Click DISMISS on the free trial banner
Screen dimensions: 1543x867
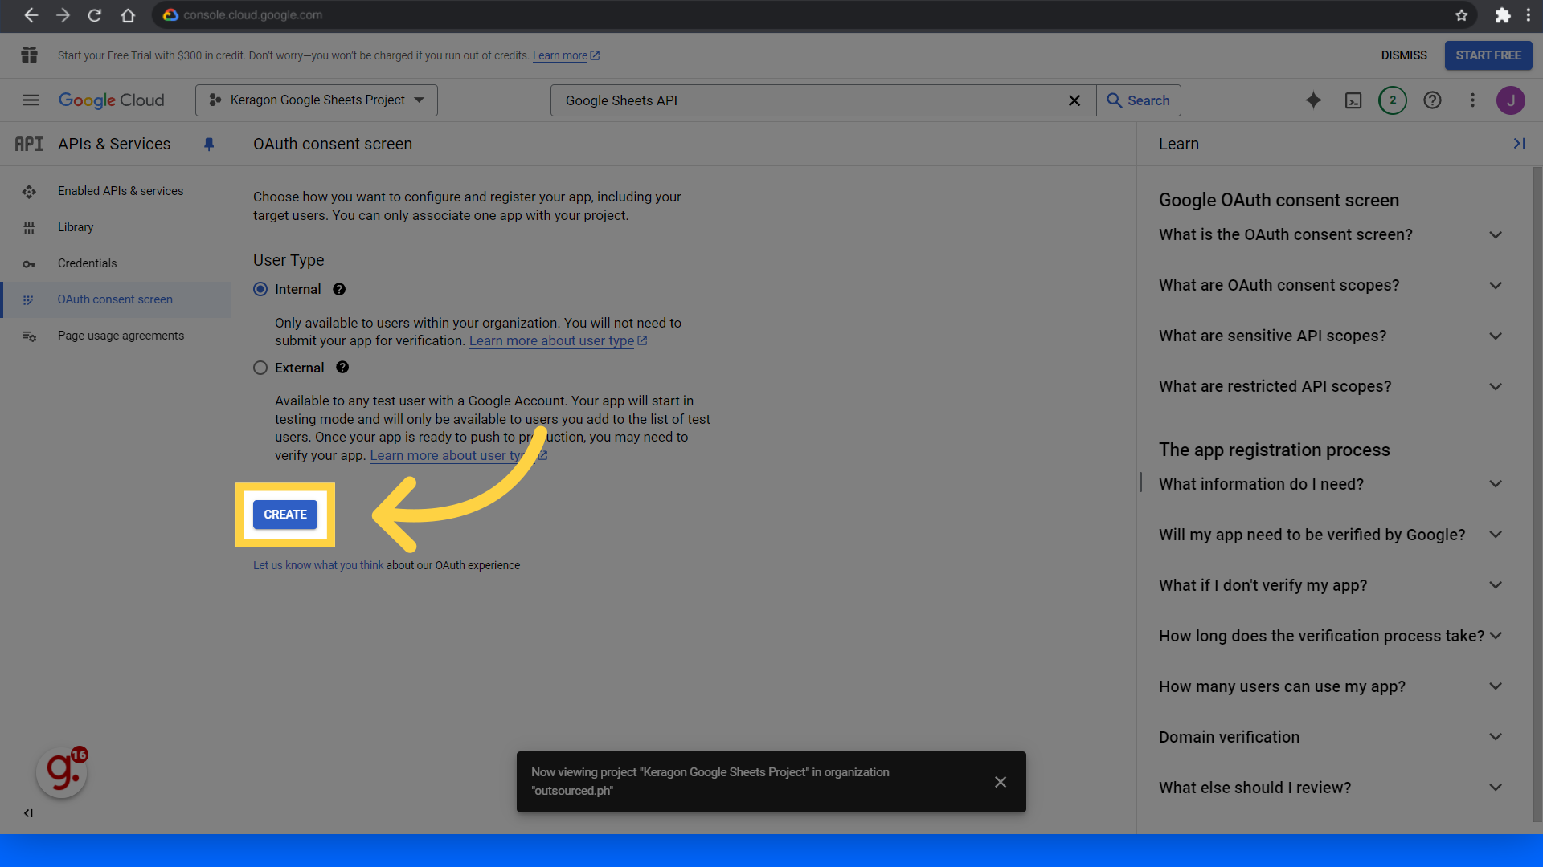click(x=1404, y=55)
